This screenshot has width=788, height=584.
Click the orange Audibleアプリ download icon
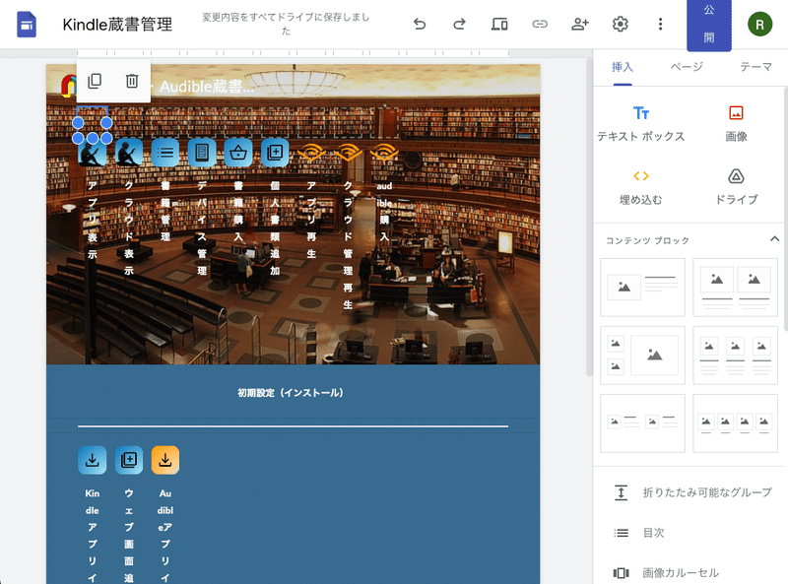coord(165,460)
